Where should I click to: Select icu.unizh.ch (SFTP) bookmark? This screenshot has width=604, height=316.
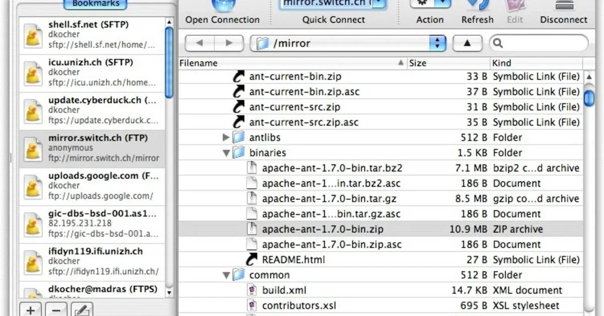[92, 73]
